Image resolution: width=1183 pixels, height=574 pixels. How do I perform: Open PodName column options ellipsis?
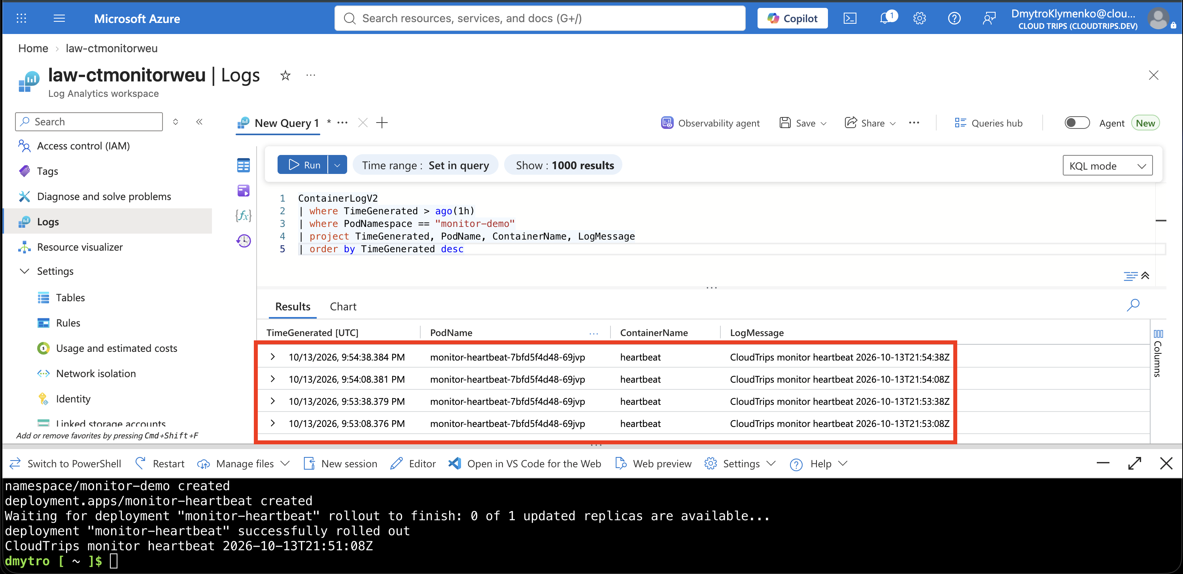594,333
